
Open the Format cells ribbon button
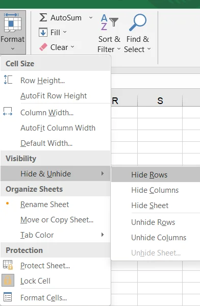pos(13,33)
